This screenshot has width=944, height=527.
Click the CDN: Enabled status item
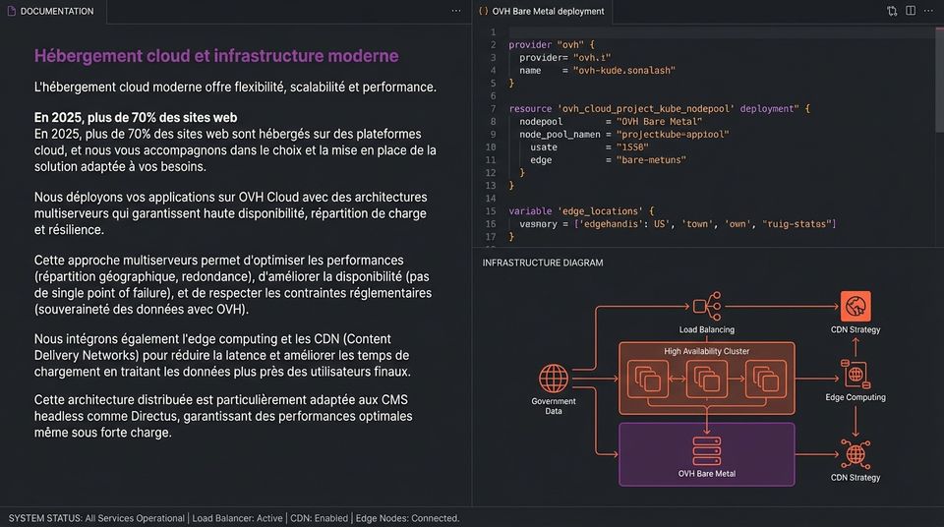(319, 518)
